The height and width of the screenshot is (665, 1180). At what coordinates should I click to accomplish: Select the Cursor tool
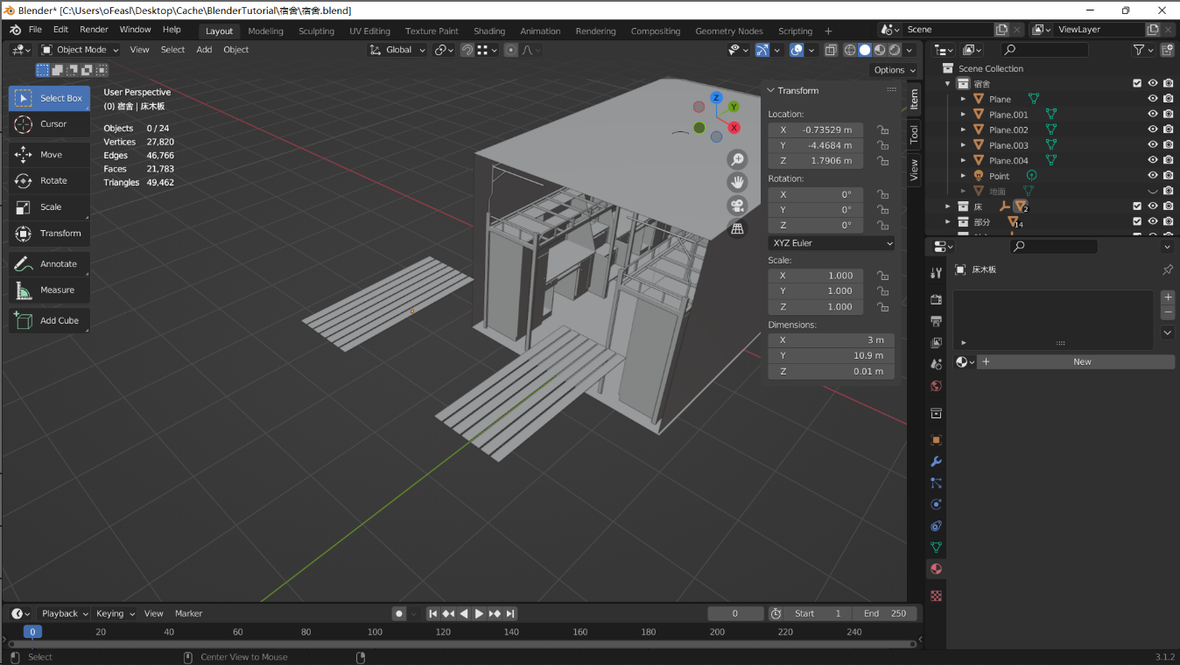(49, 124)
